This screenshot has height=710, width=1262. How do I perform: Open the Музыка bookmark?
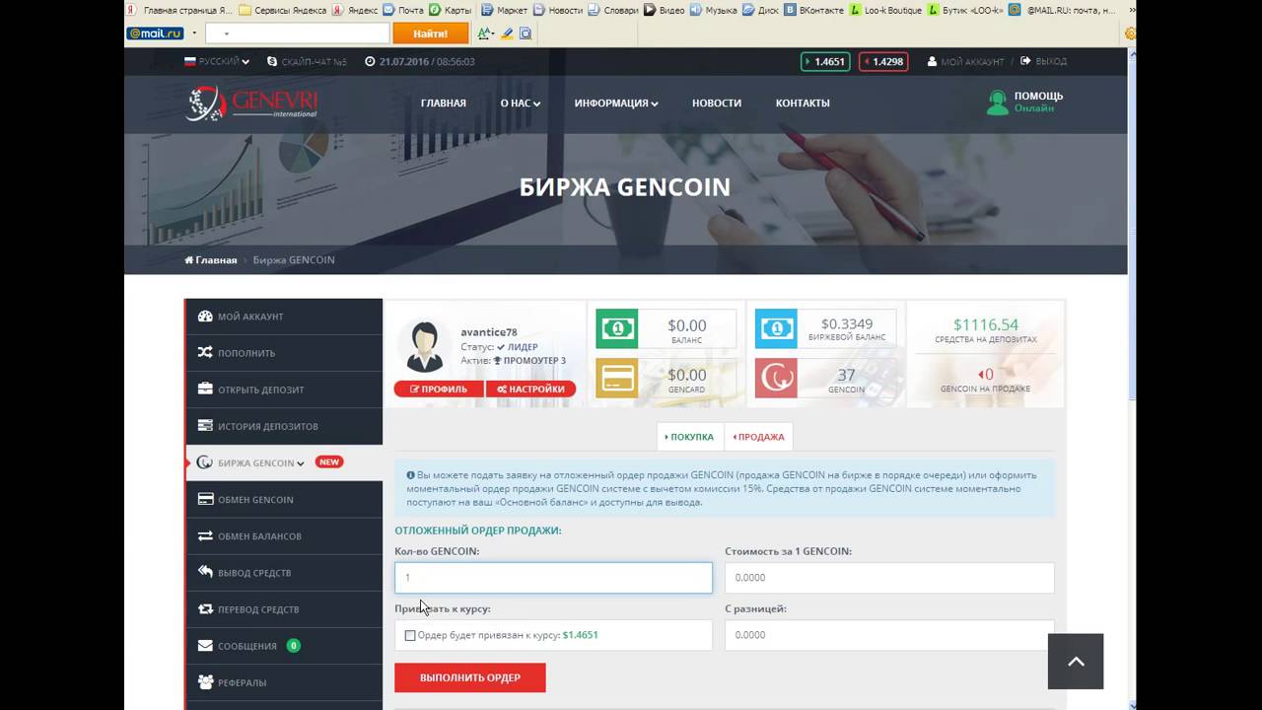point(714,10)
